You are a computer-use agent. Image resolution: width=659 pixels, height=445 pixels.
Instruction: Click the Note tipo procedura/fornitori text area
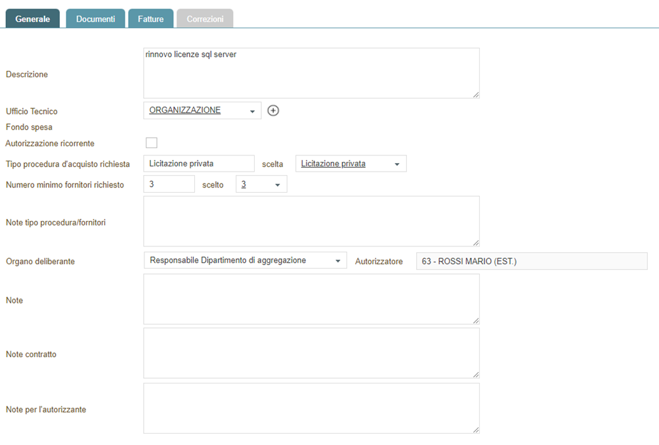(x=311, y=222)
